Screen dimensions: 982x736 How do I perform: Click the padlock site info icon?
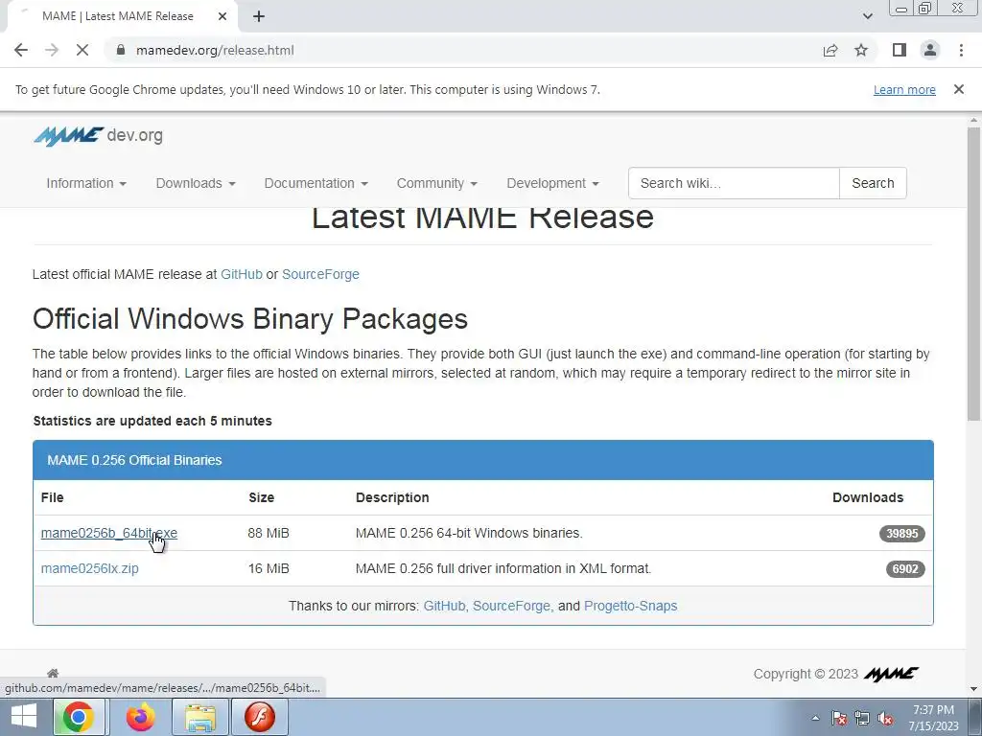(122, 50)
